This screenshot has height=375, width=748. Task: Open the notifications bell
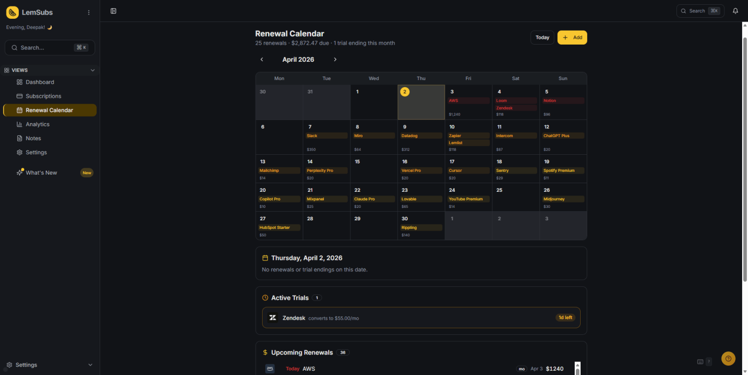click(x=735, y=11)
